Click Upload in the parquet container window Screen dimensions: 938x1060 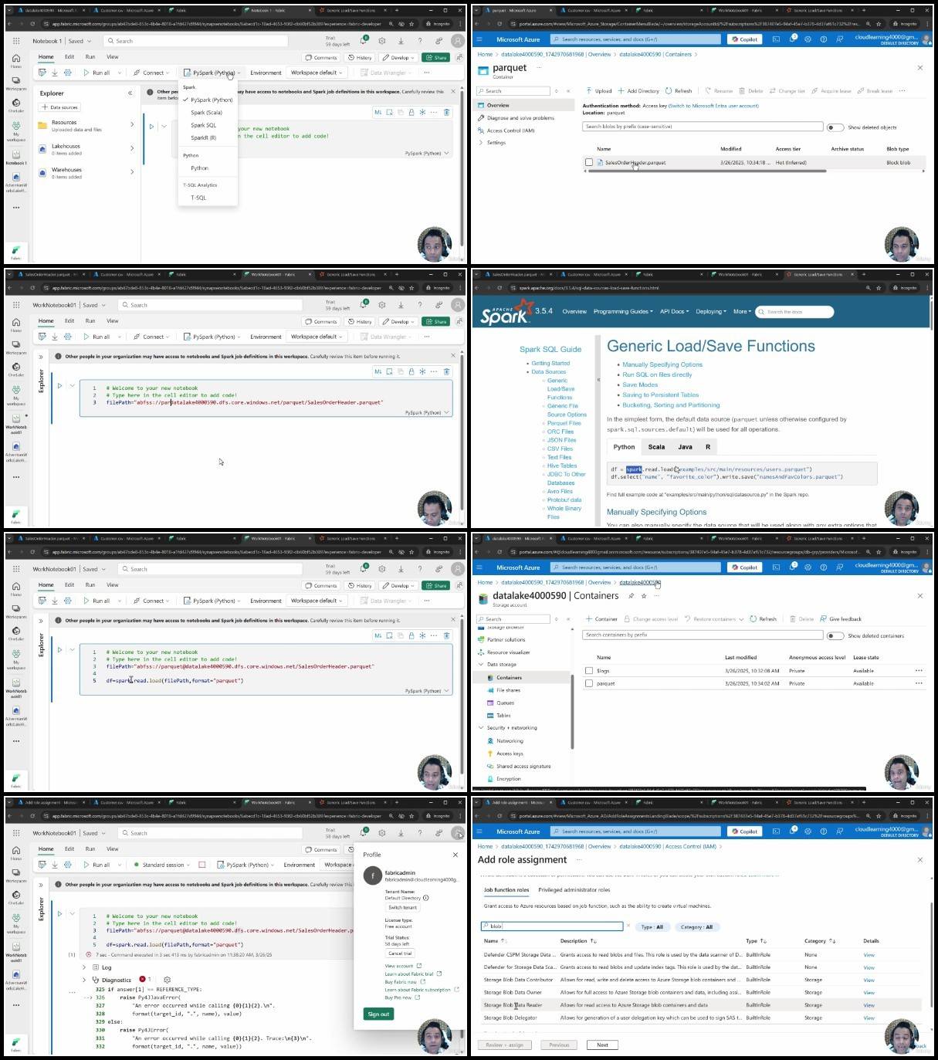coord(599,91)
